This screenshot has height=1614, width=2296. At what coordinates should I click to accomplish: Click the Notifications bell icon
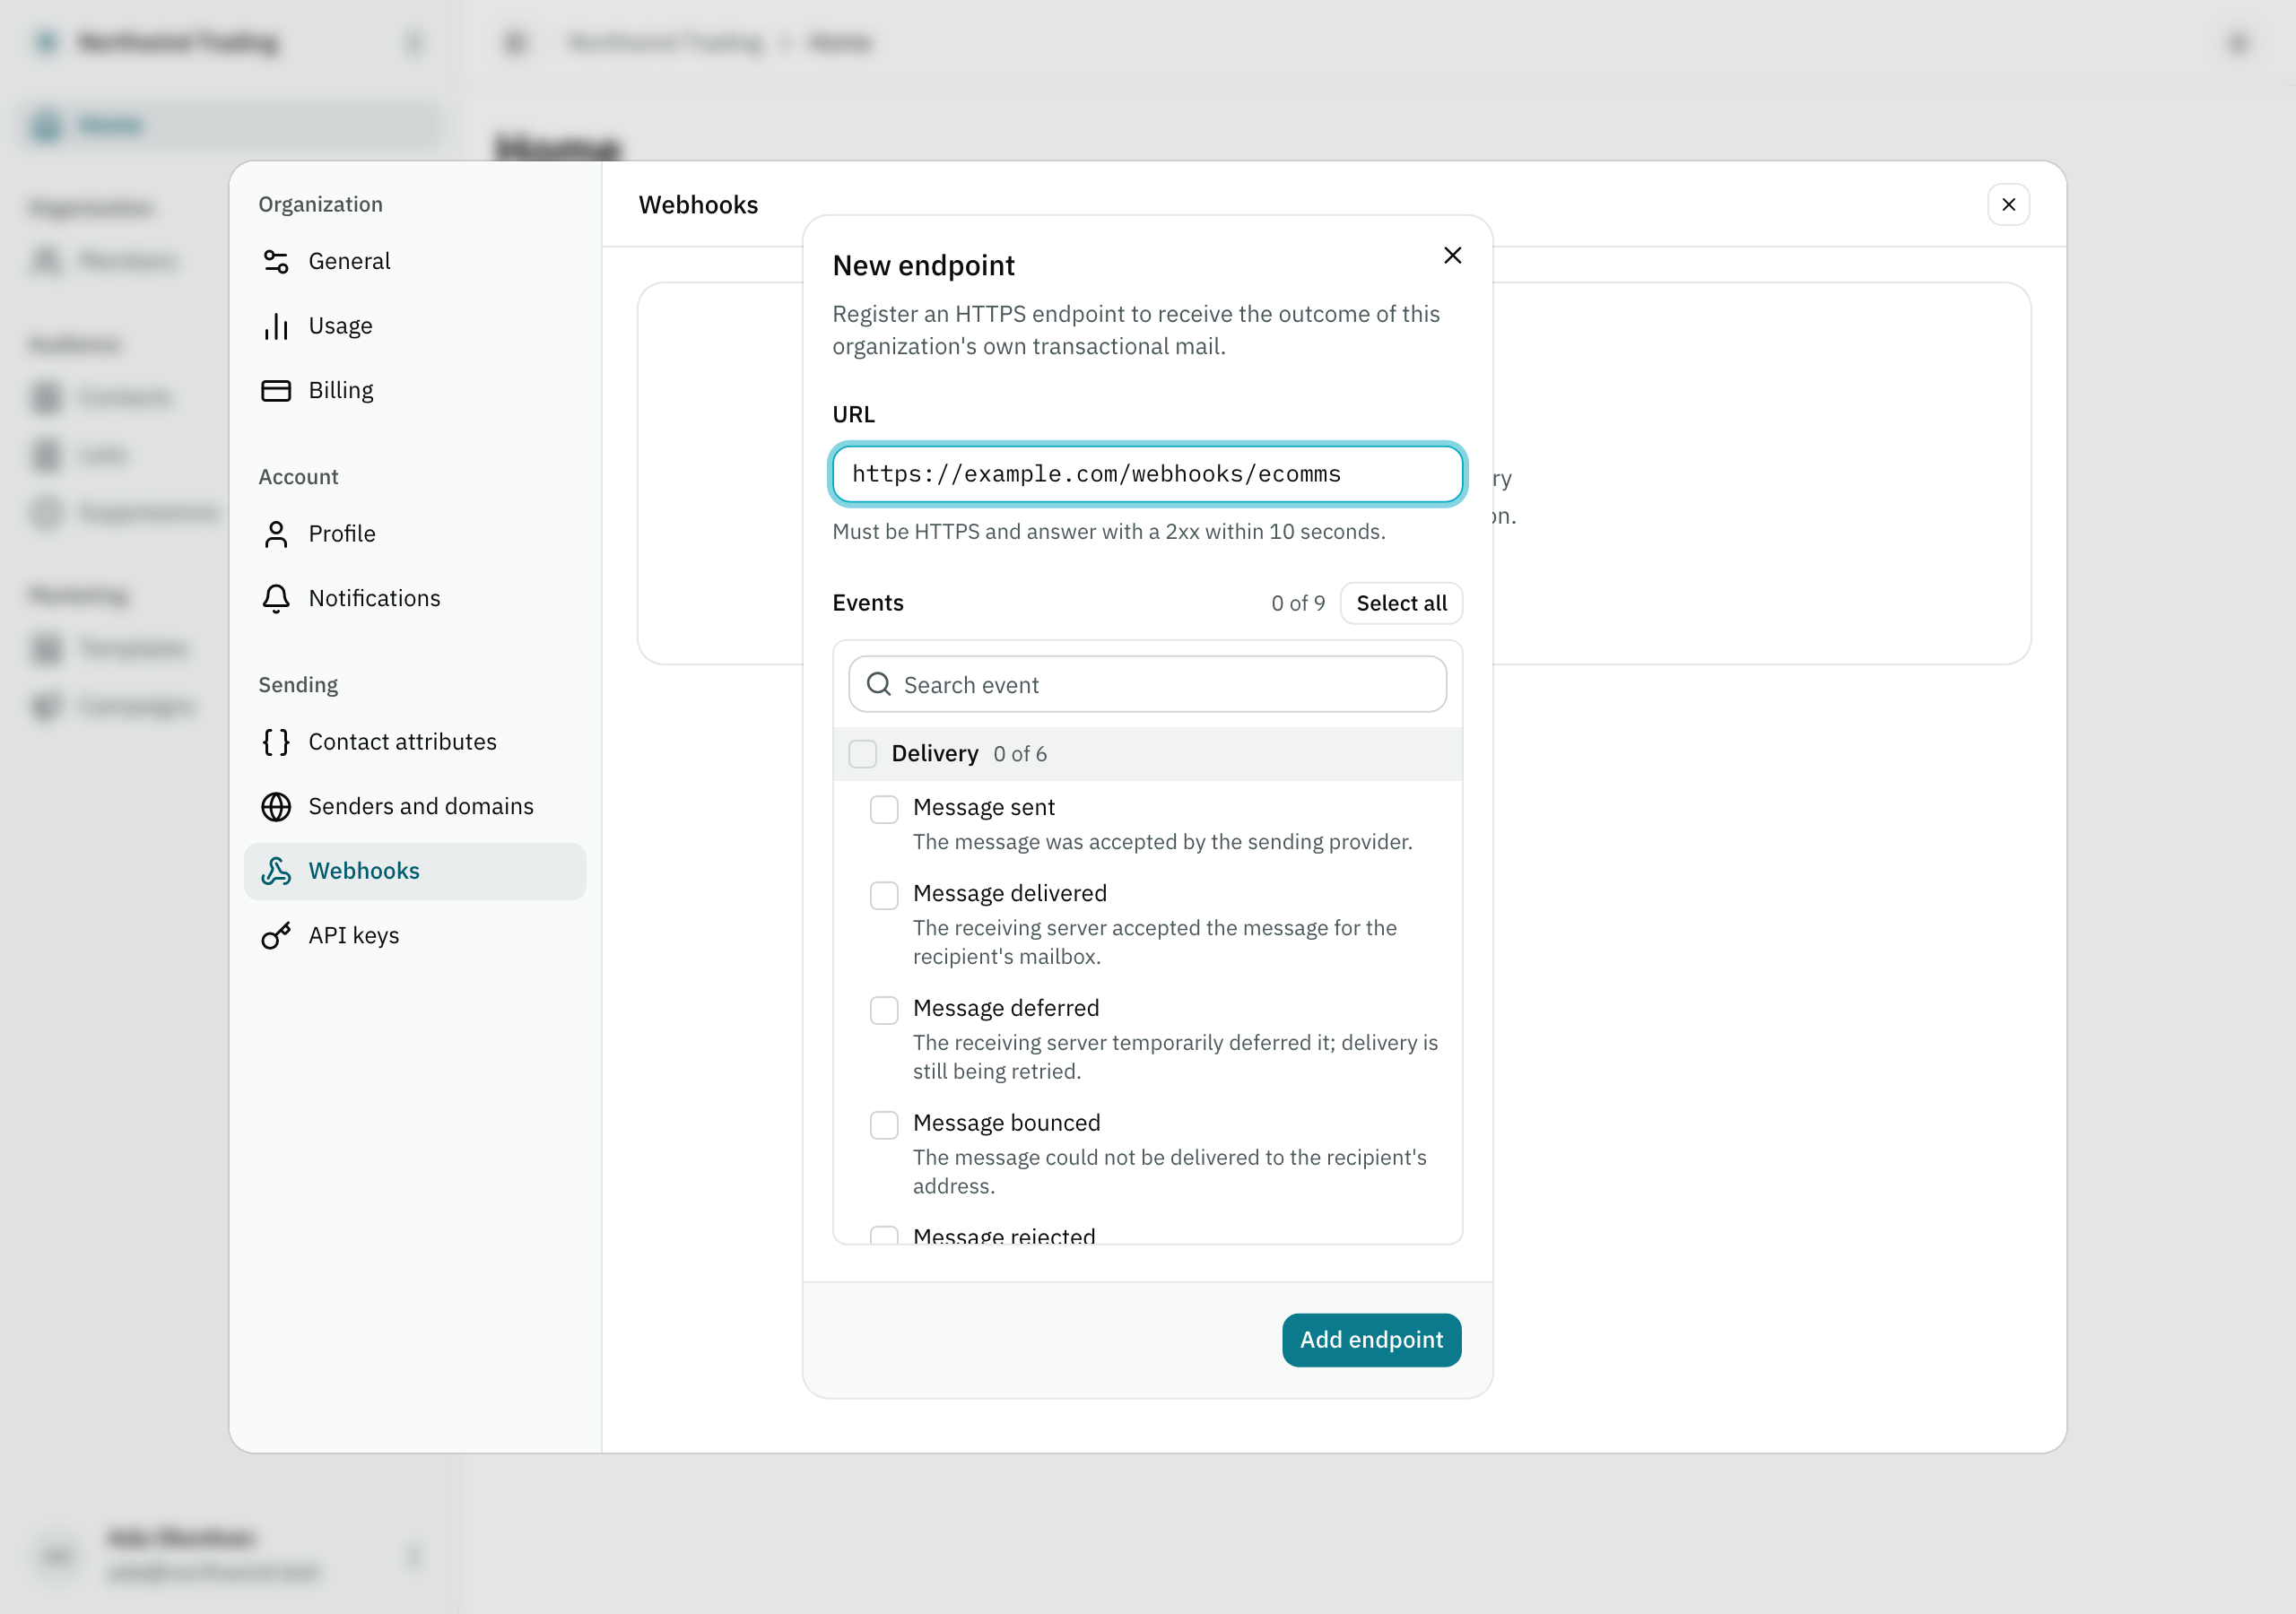(x=276, y=598)
